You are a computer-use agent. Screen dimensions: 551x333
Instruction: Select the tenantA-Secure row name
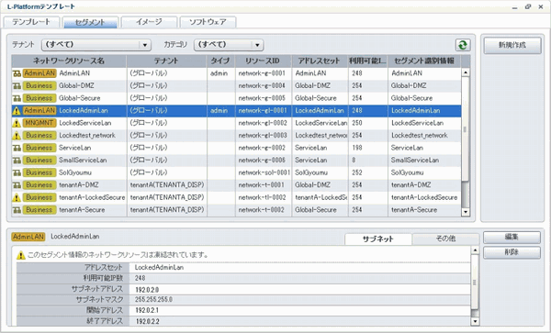[x=82, y=210]
